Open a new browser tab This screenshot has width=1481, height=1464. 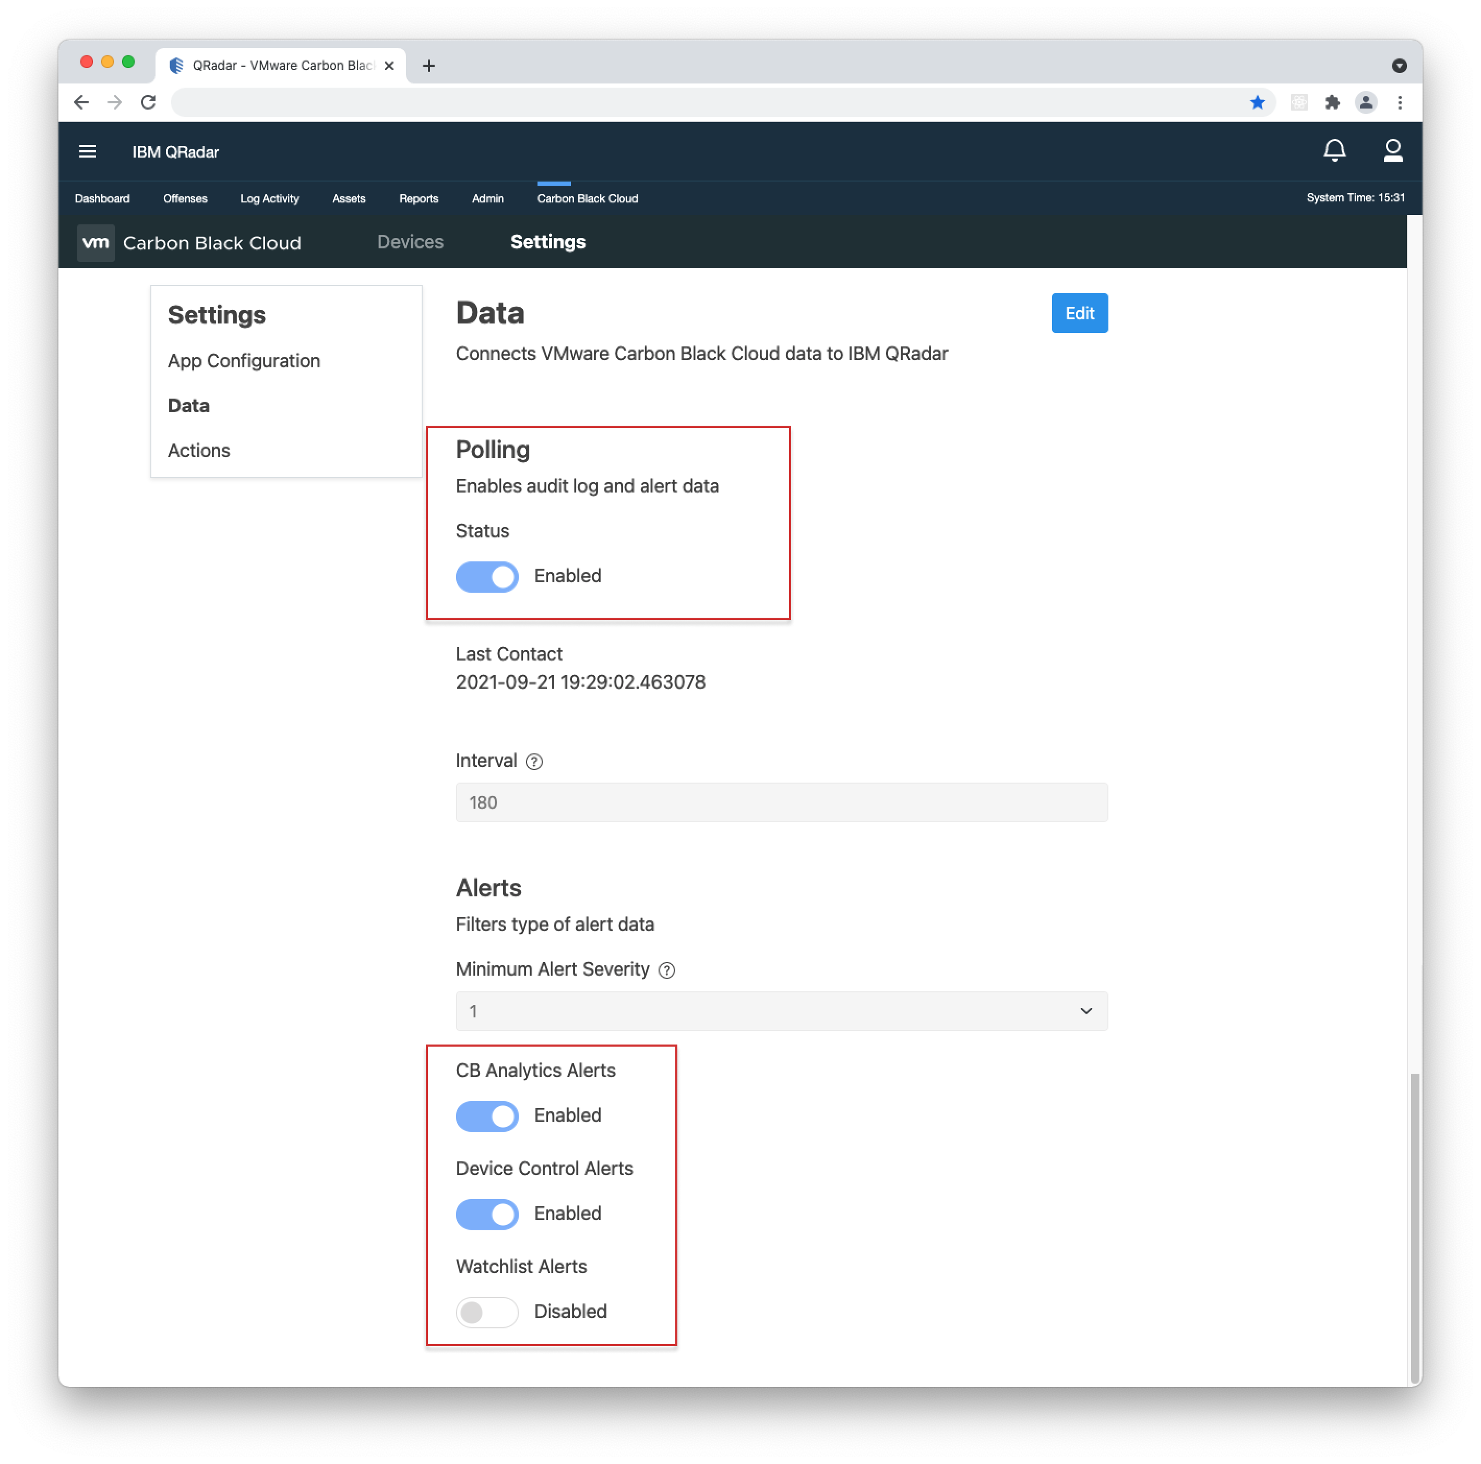coord(429,66)
